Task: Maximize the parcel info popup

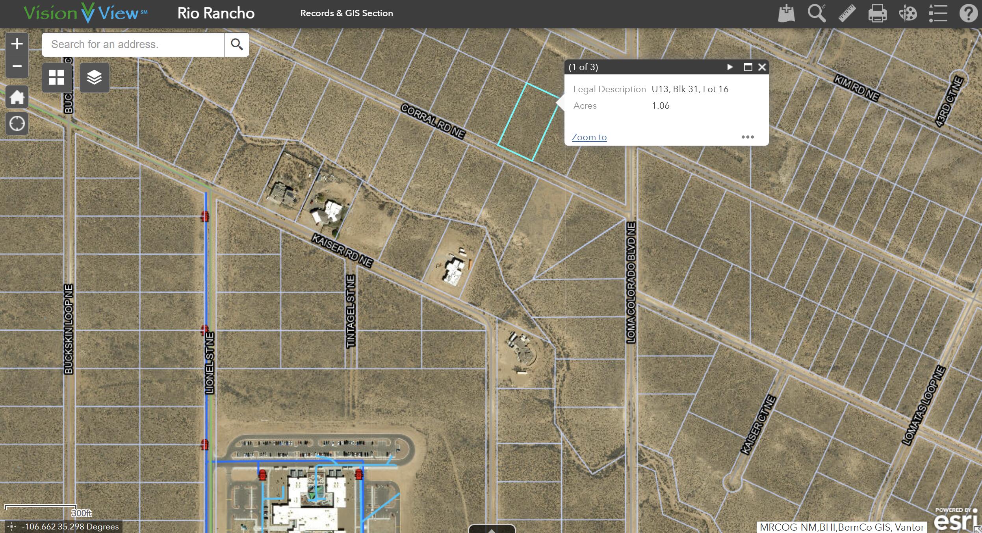Action: click(x=748, y=67)
